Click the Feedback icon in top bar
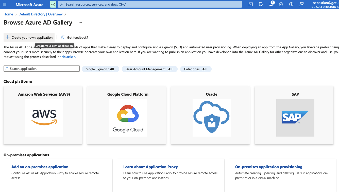 pos(301,5)
